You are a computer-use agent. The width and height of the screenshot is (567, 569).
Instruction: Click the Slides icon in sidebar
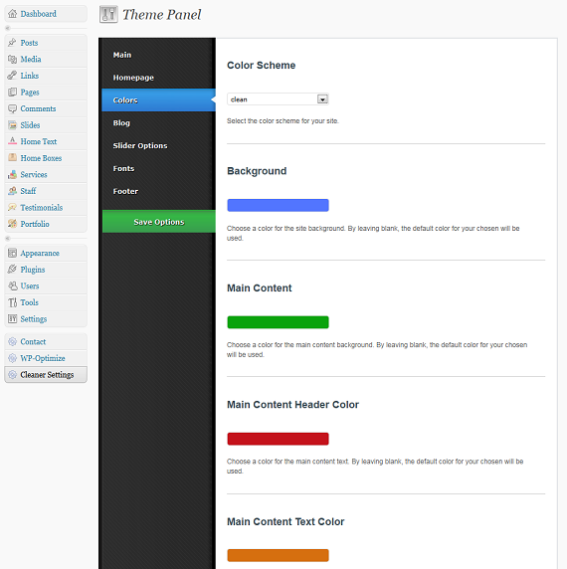[x=12, y=125]
